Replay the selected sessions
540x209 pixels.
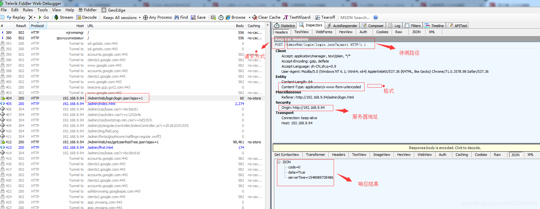point(16,17)
